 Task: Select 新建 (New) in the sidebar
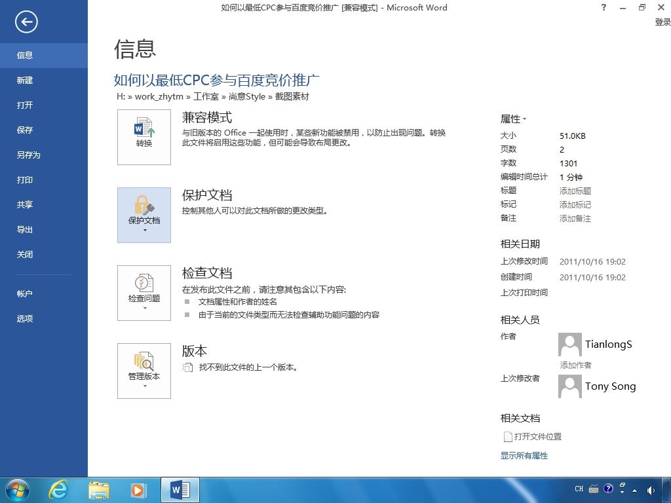pyautogui.click(x=44, y=80)
